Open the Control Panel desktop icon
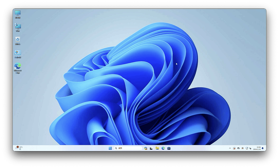Screen dimensions: 279x168 coord(18,53)
